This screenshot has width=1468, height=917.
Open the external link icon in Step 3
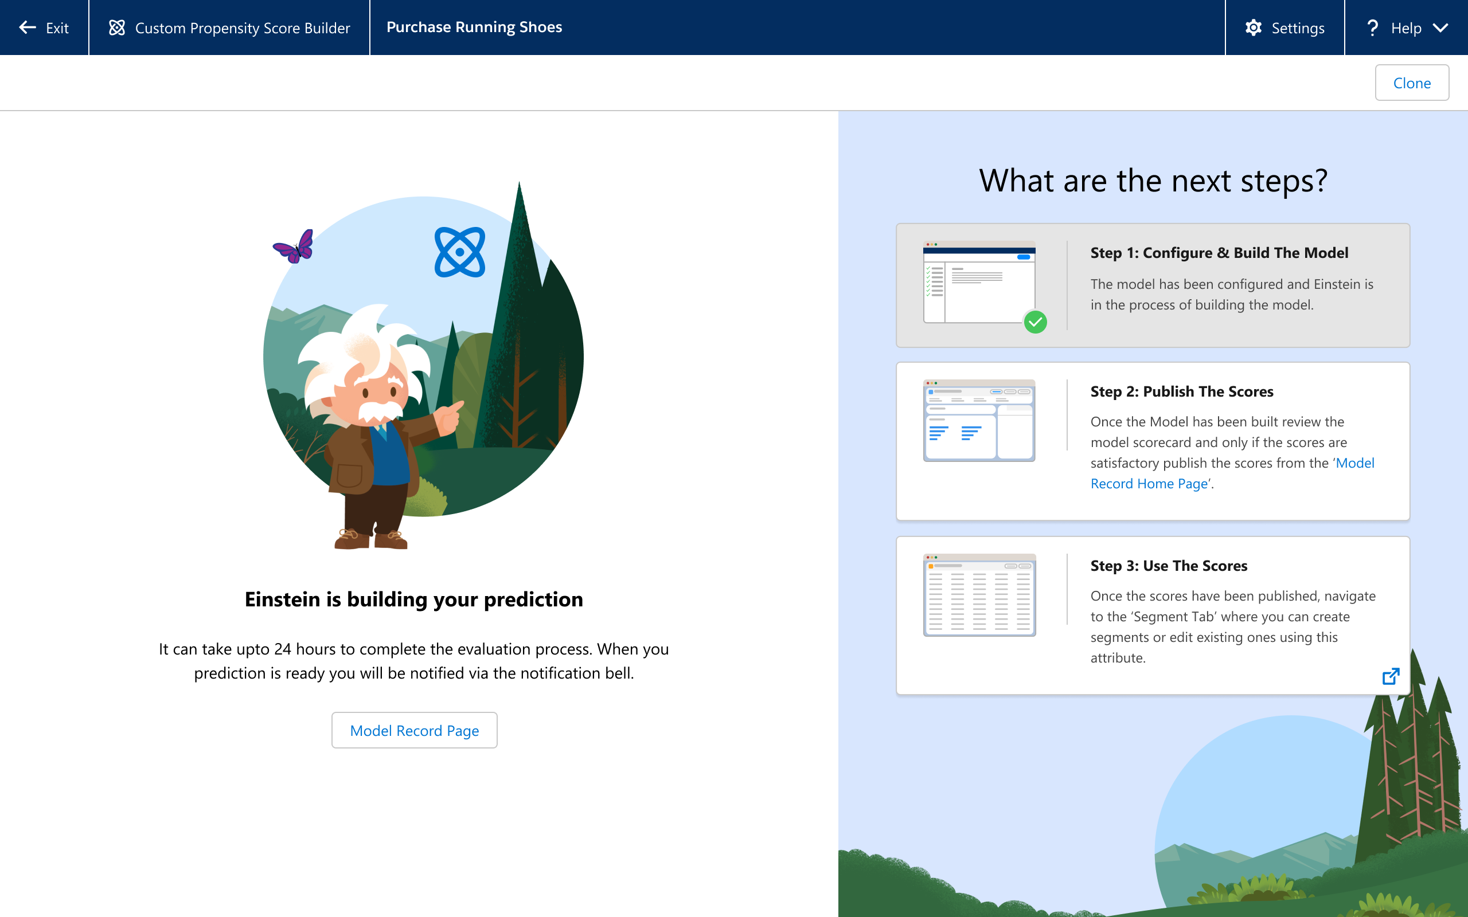[1391, 676]
